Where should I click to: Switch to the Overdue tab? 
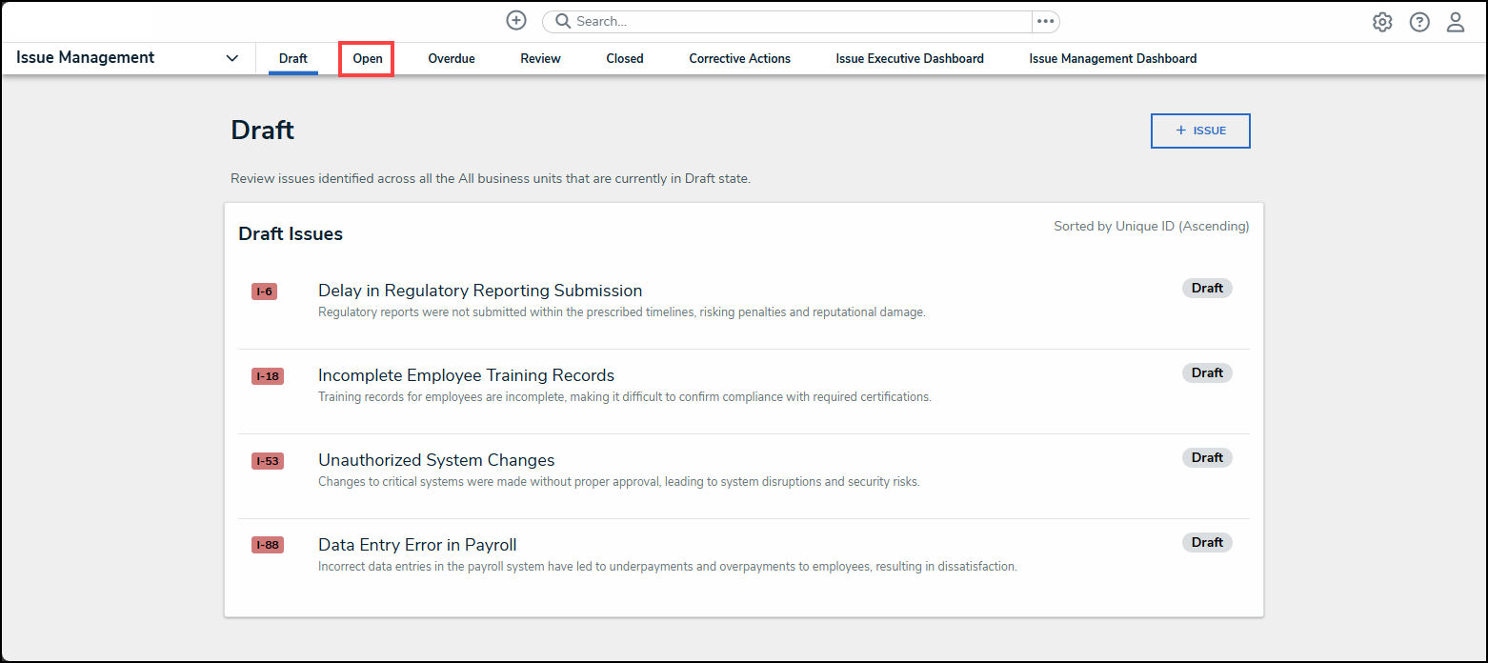point(452,58)
